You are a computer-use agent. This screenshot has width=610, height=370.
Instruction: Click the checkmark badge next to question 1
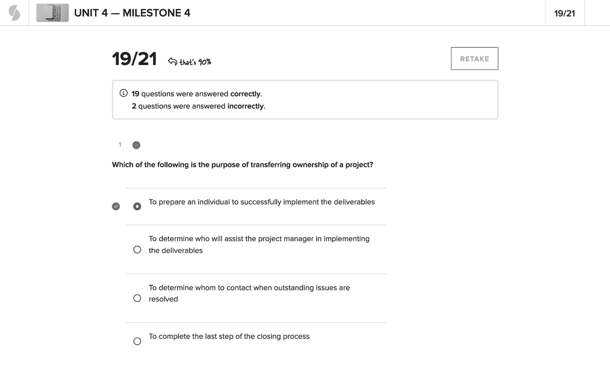click(136, 145)
